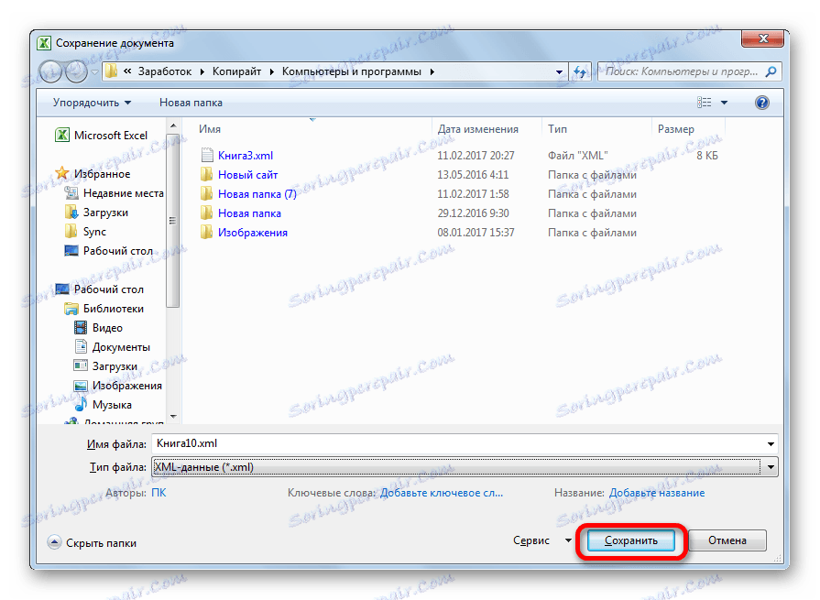Click Компьютеры и программы breadcrumb segment
Image resolution: width=820 pixels, height=600 pixels.
[x=352, y=71]
